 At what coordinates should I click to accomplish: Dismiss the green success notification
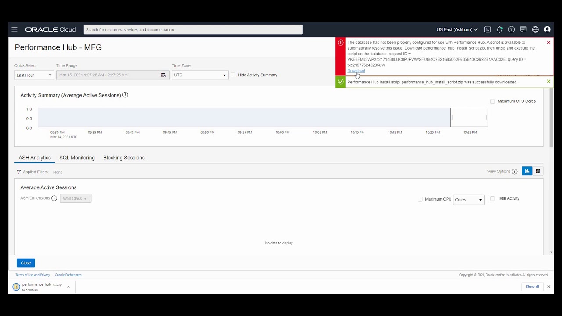pos(548,82)
